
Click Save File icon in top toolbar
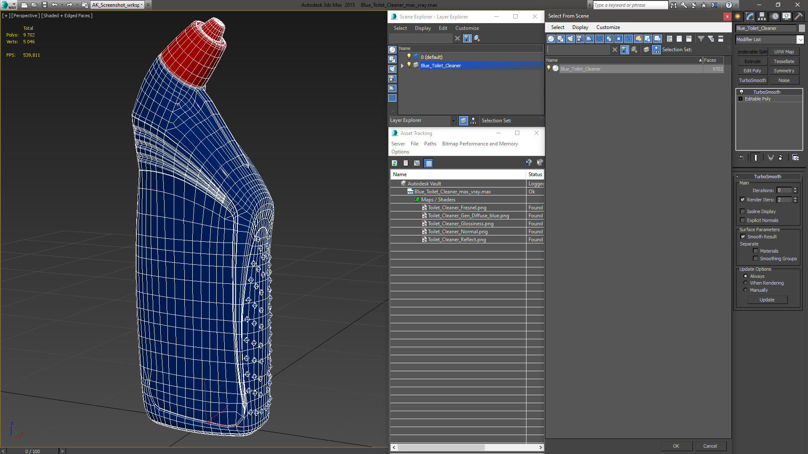[45, 5]
